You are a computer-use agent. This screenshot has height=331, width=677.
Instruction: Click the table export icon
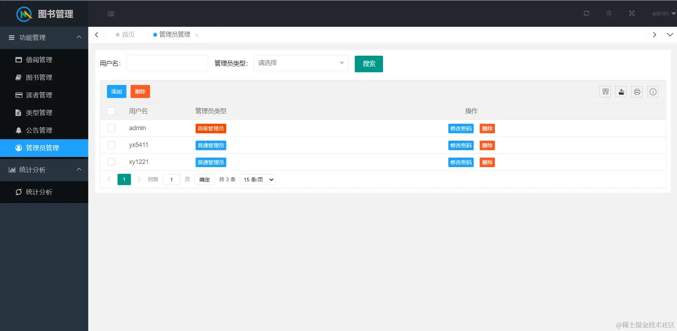621,92
